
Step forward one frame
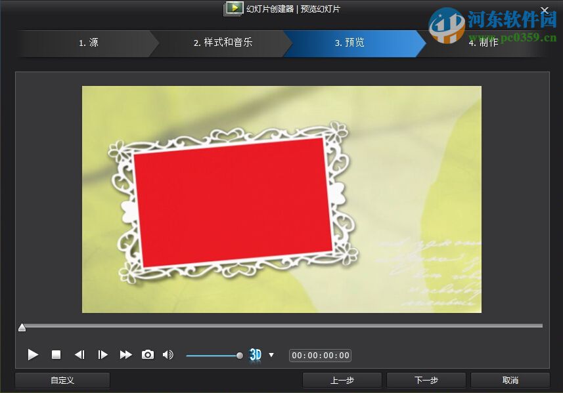102,354
